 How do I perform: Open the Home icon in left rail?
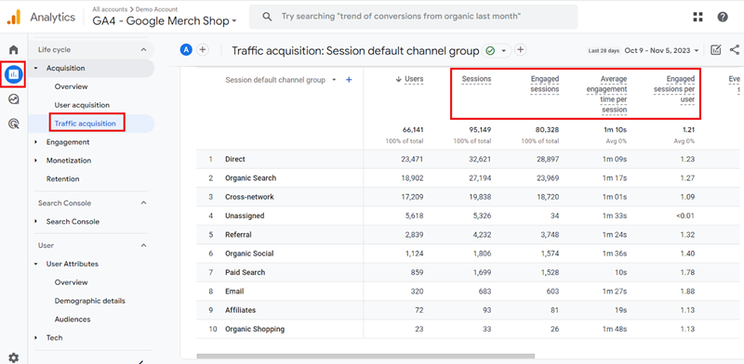coord(13,50)
